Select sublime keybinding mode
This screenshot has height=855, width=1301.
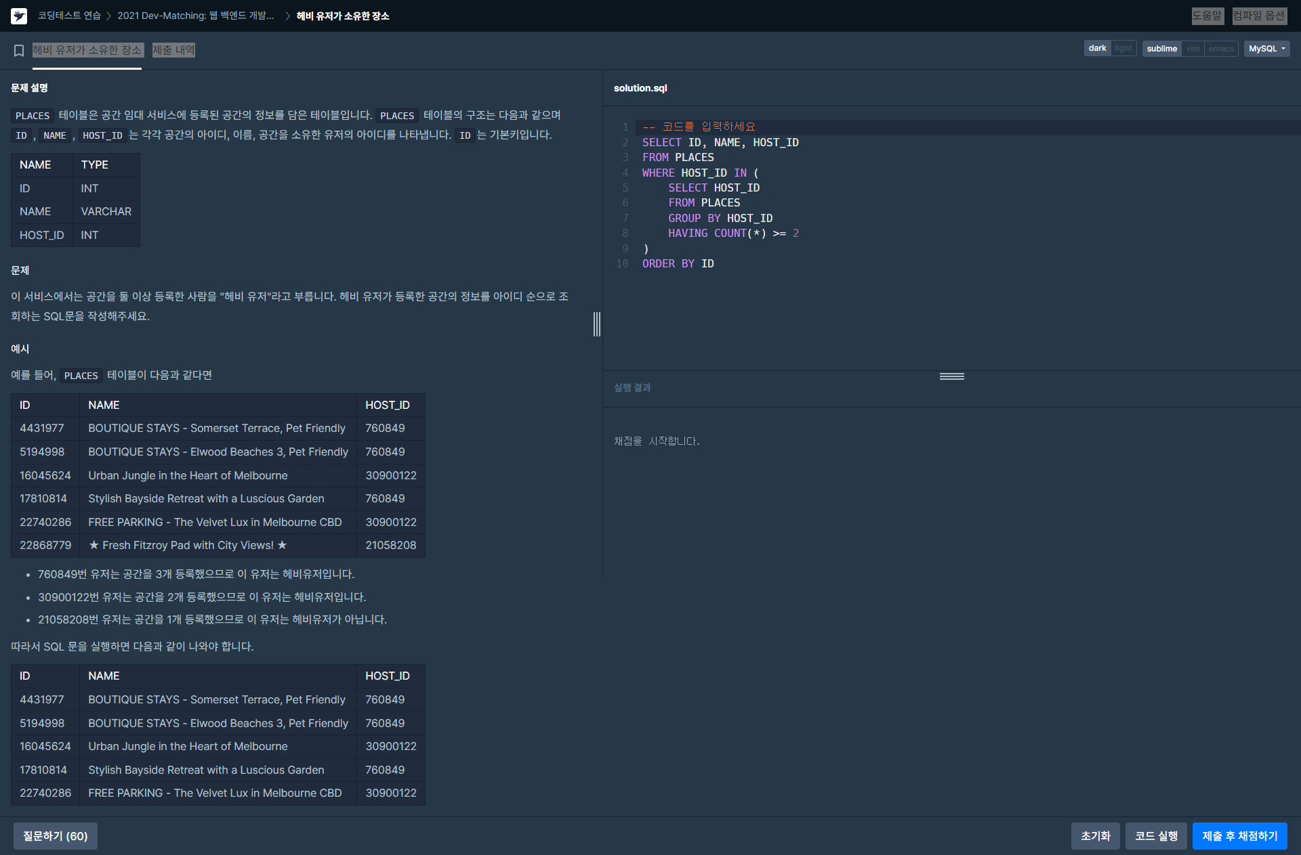pyautogui.click(x=1161, y=49)
